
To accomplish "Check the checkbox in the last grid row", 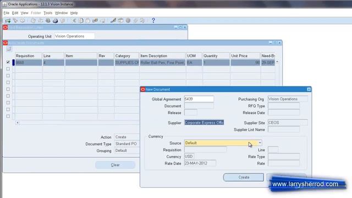I will pos(8,116).
